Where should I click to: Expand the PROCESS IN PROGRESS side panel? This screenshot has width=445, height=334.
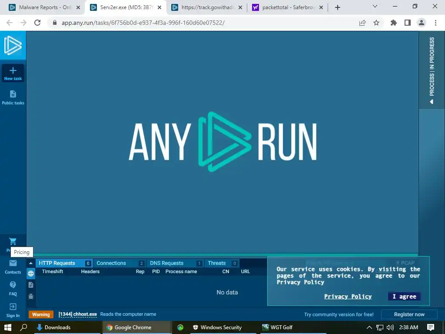[432, 70]
